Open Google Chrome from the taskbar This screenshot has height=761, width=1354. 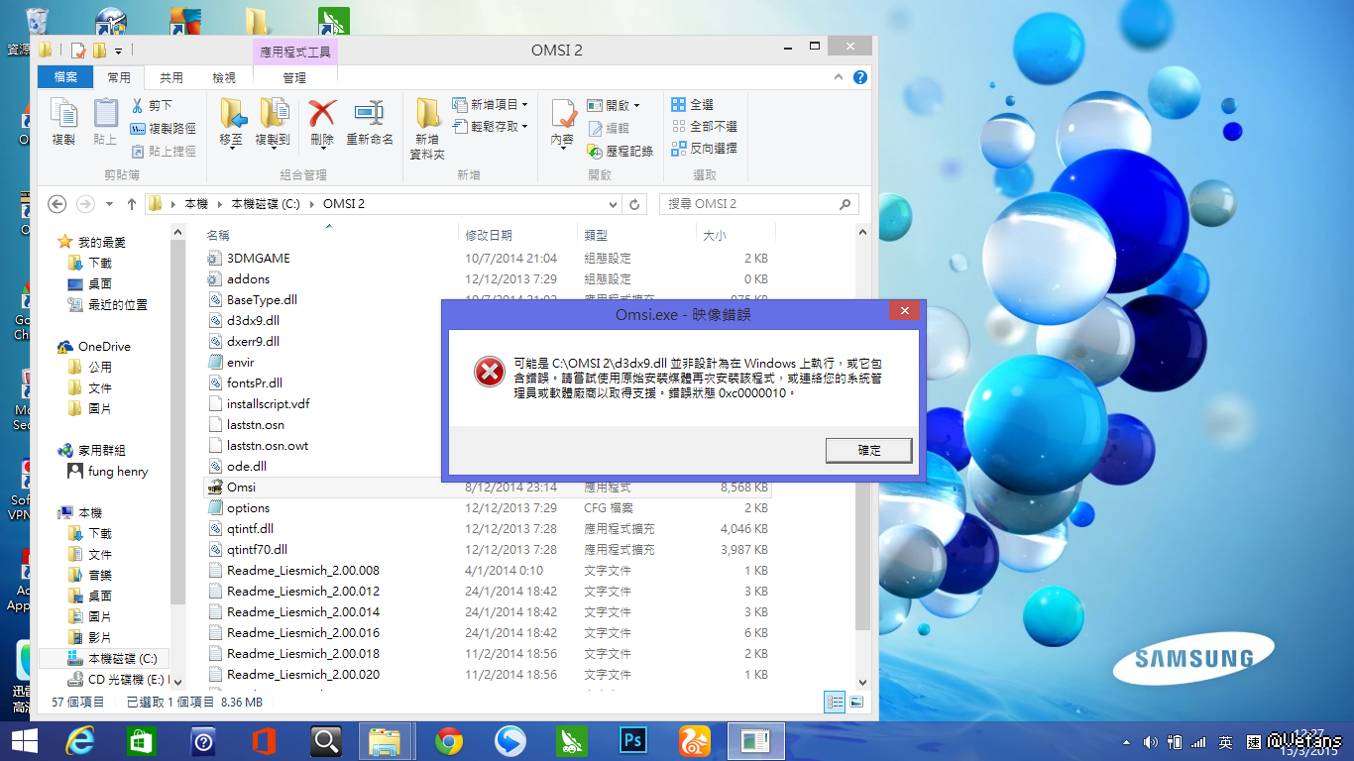(449, 740)
